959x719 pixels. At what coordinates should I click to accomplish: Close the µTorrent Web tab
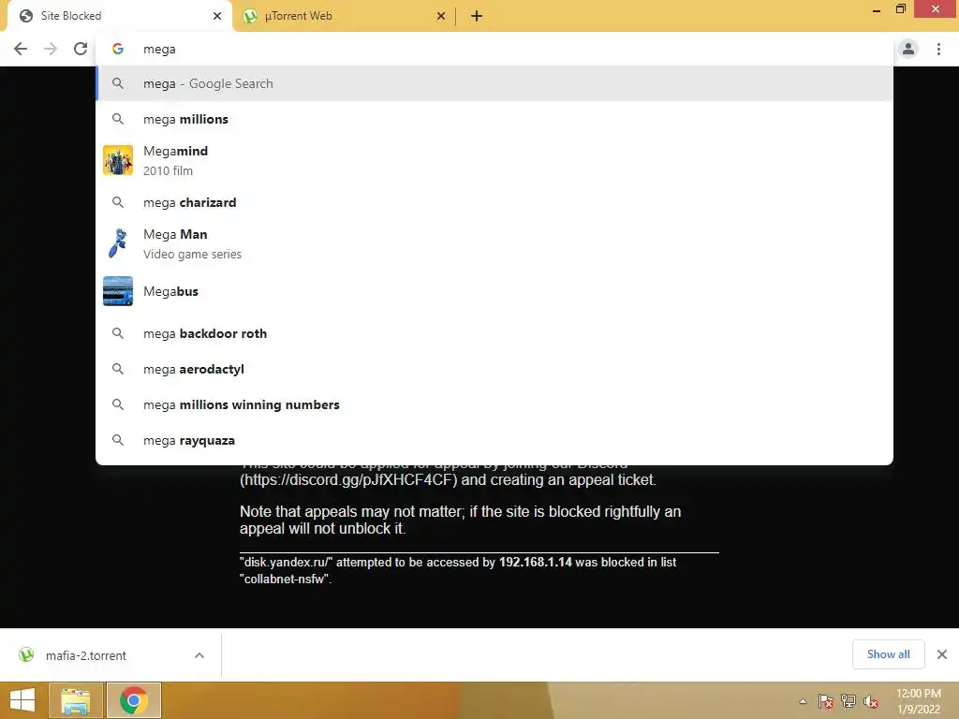coord(441,16)
